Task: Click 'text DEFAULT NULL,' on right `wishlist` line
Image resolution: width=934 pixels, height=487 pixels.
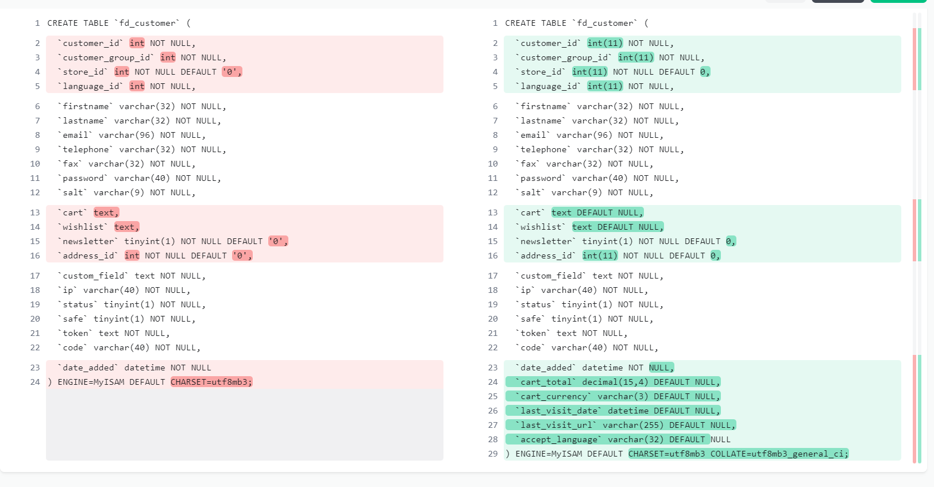Action: click(x=618, y=227)
